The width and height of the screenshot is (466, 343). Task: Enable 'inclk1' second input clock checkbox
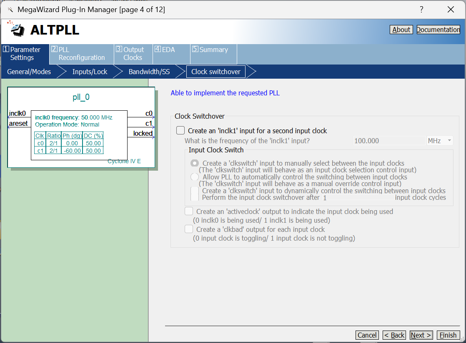click(180, 131)
